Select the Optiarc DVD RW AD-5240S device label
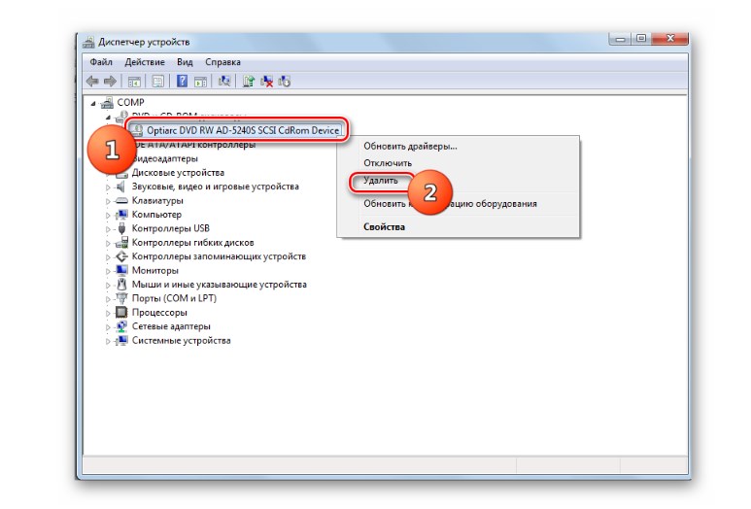Viewport: 751px width, 509px height. click(x=243, y=130)
